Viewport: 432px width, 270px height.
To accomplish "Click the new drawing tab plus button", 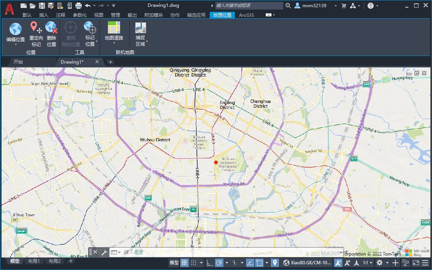I will click(111, 62).
